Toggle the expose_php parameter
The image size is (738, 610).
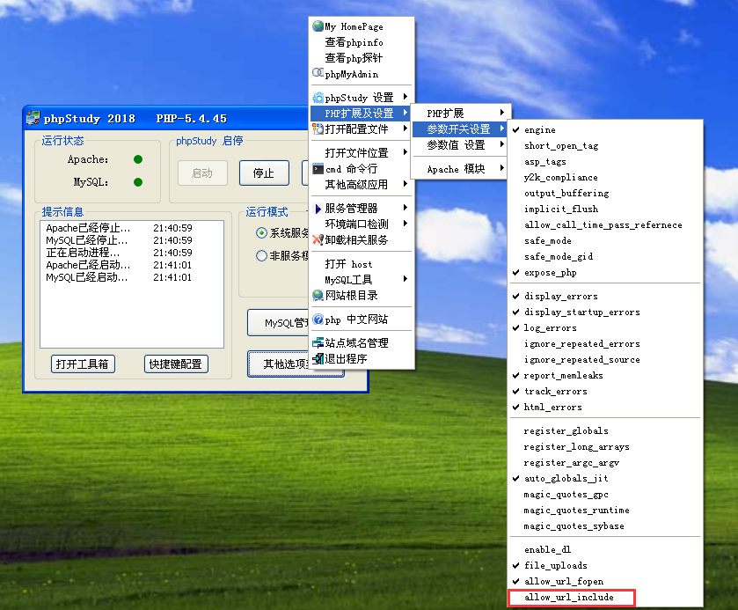(605, 272)
